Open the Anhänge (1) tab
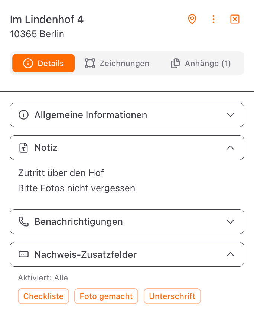This screenshot has height=315, width=254. (x=201, y=63)
